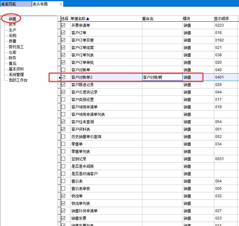Select 采购 in the left tree
This screenshot has width=239, height=226.
[13, 36]
